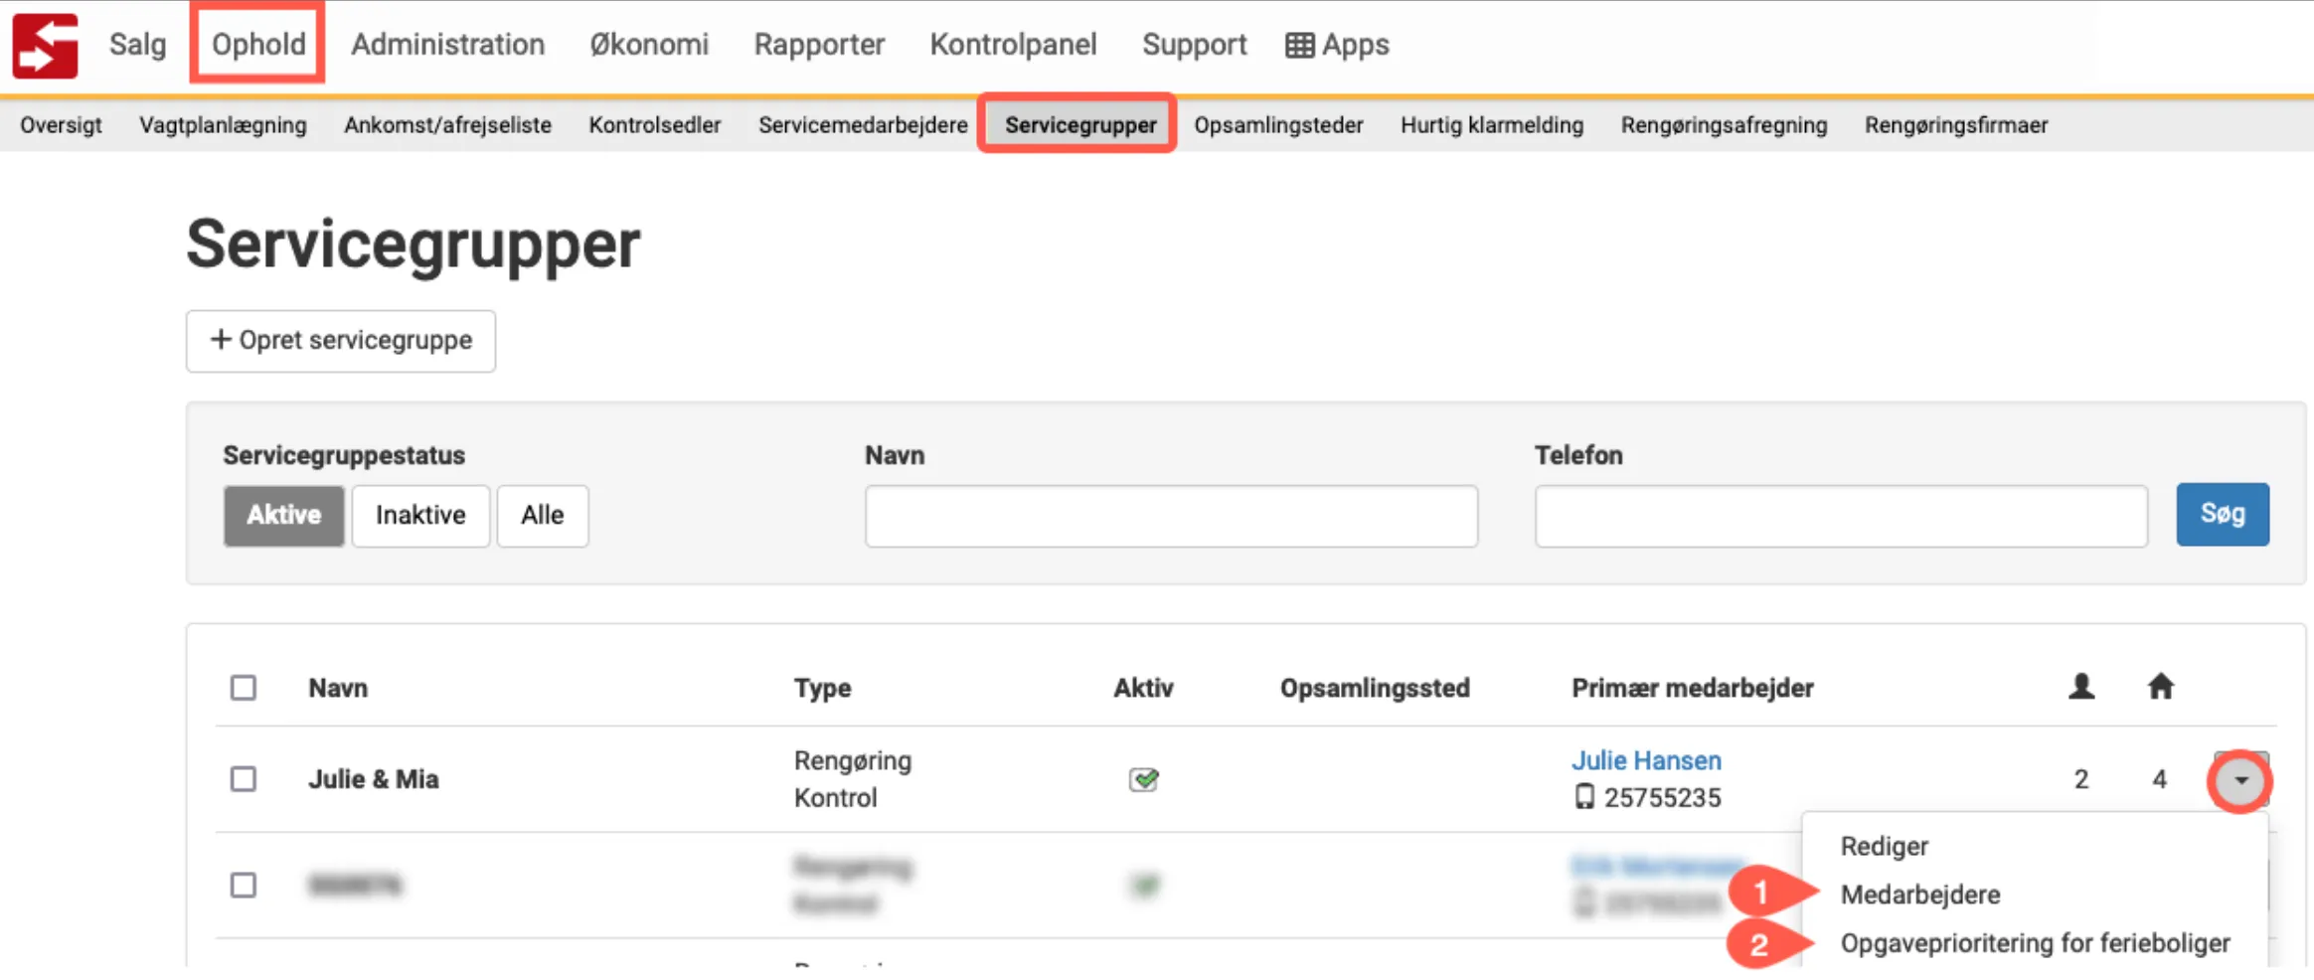The height and width of the screenshot is (980, 2314).
Task: Go to the Kontrolsedler tab
Action: point(655,125)
